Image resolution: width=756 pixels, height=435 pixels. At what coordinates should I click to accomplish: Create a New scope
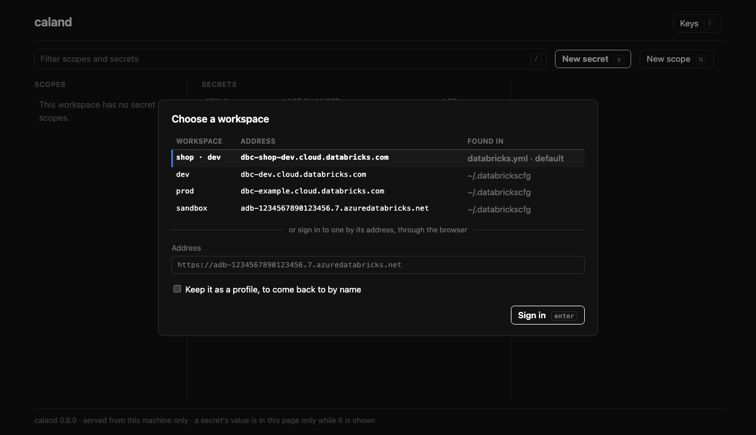676,59
